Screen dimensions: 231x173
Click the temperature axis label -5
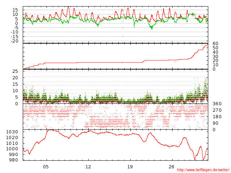pos(16,27)
